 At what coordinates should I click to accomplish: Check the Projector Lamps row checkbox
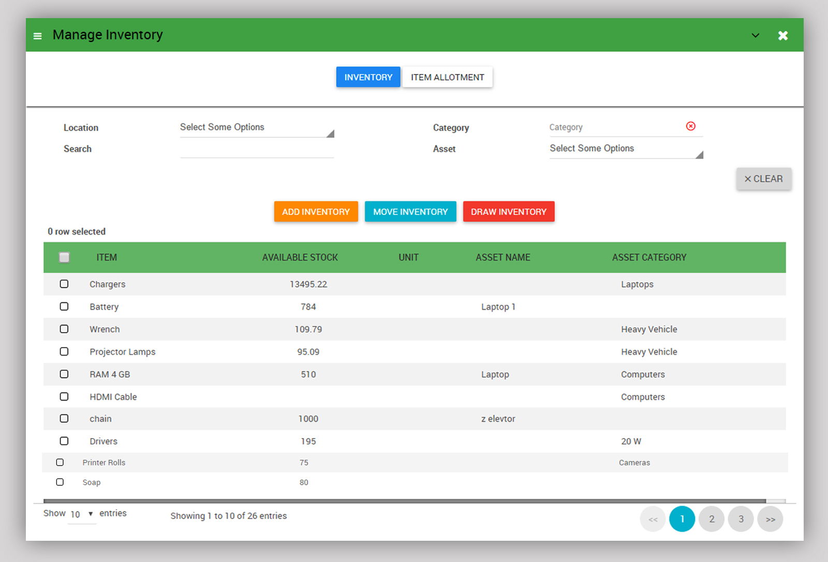64,351
